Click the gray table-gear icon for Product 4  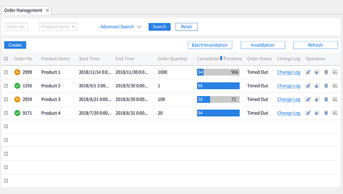click(335, 113)
